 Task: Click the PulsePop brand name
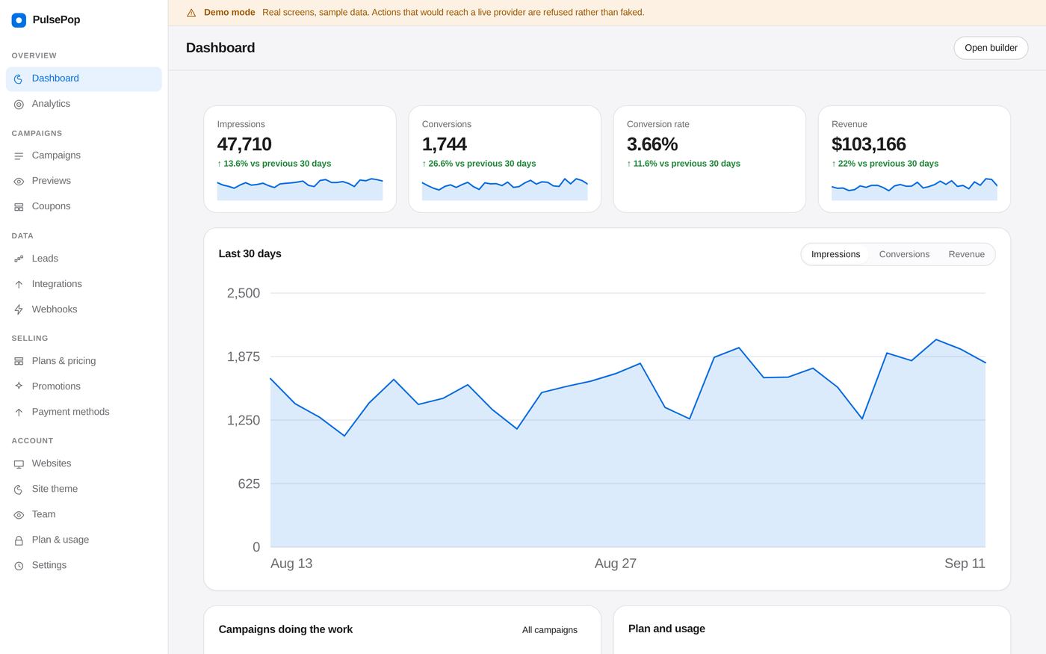(56, 20)
